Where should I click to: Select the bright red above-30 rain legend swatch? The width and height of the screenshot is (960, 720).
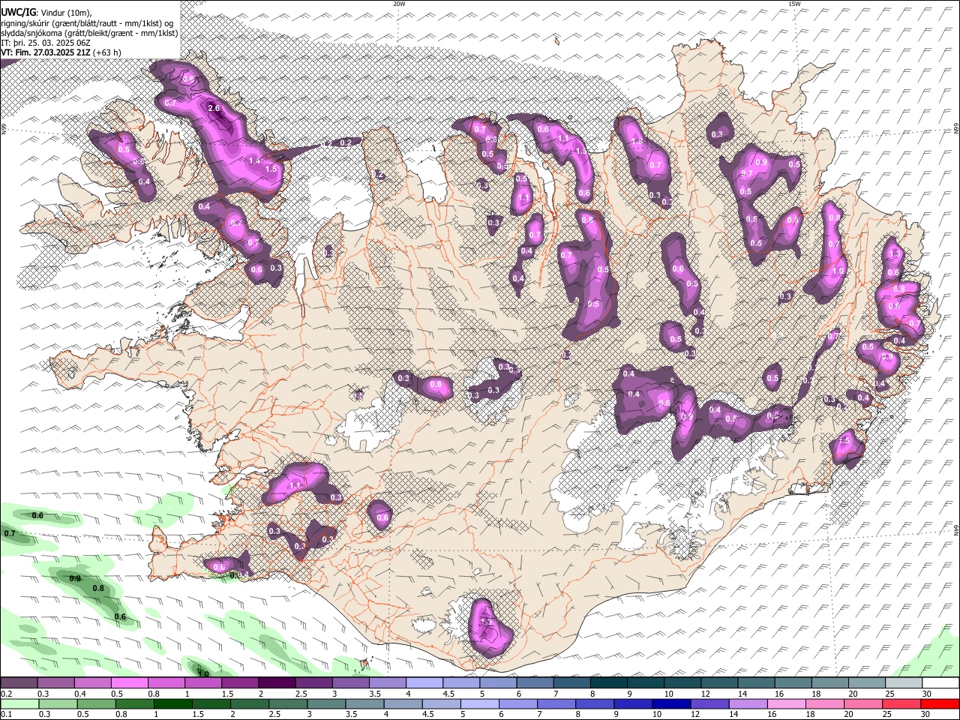(940, 703)
